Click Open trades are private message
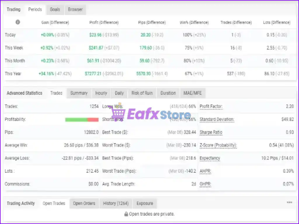 (152, 214)
